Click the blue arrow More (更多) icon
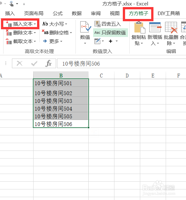This screenshot has width=186, height=200. pyautogui.click(x=45, y=41)
